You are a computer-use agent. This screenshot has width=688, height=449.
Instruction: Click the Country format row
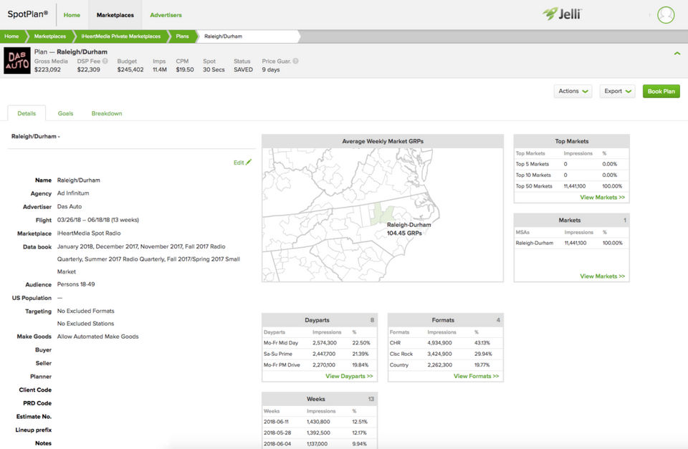coord(445,364)
